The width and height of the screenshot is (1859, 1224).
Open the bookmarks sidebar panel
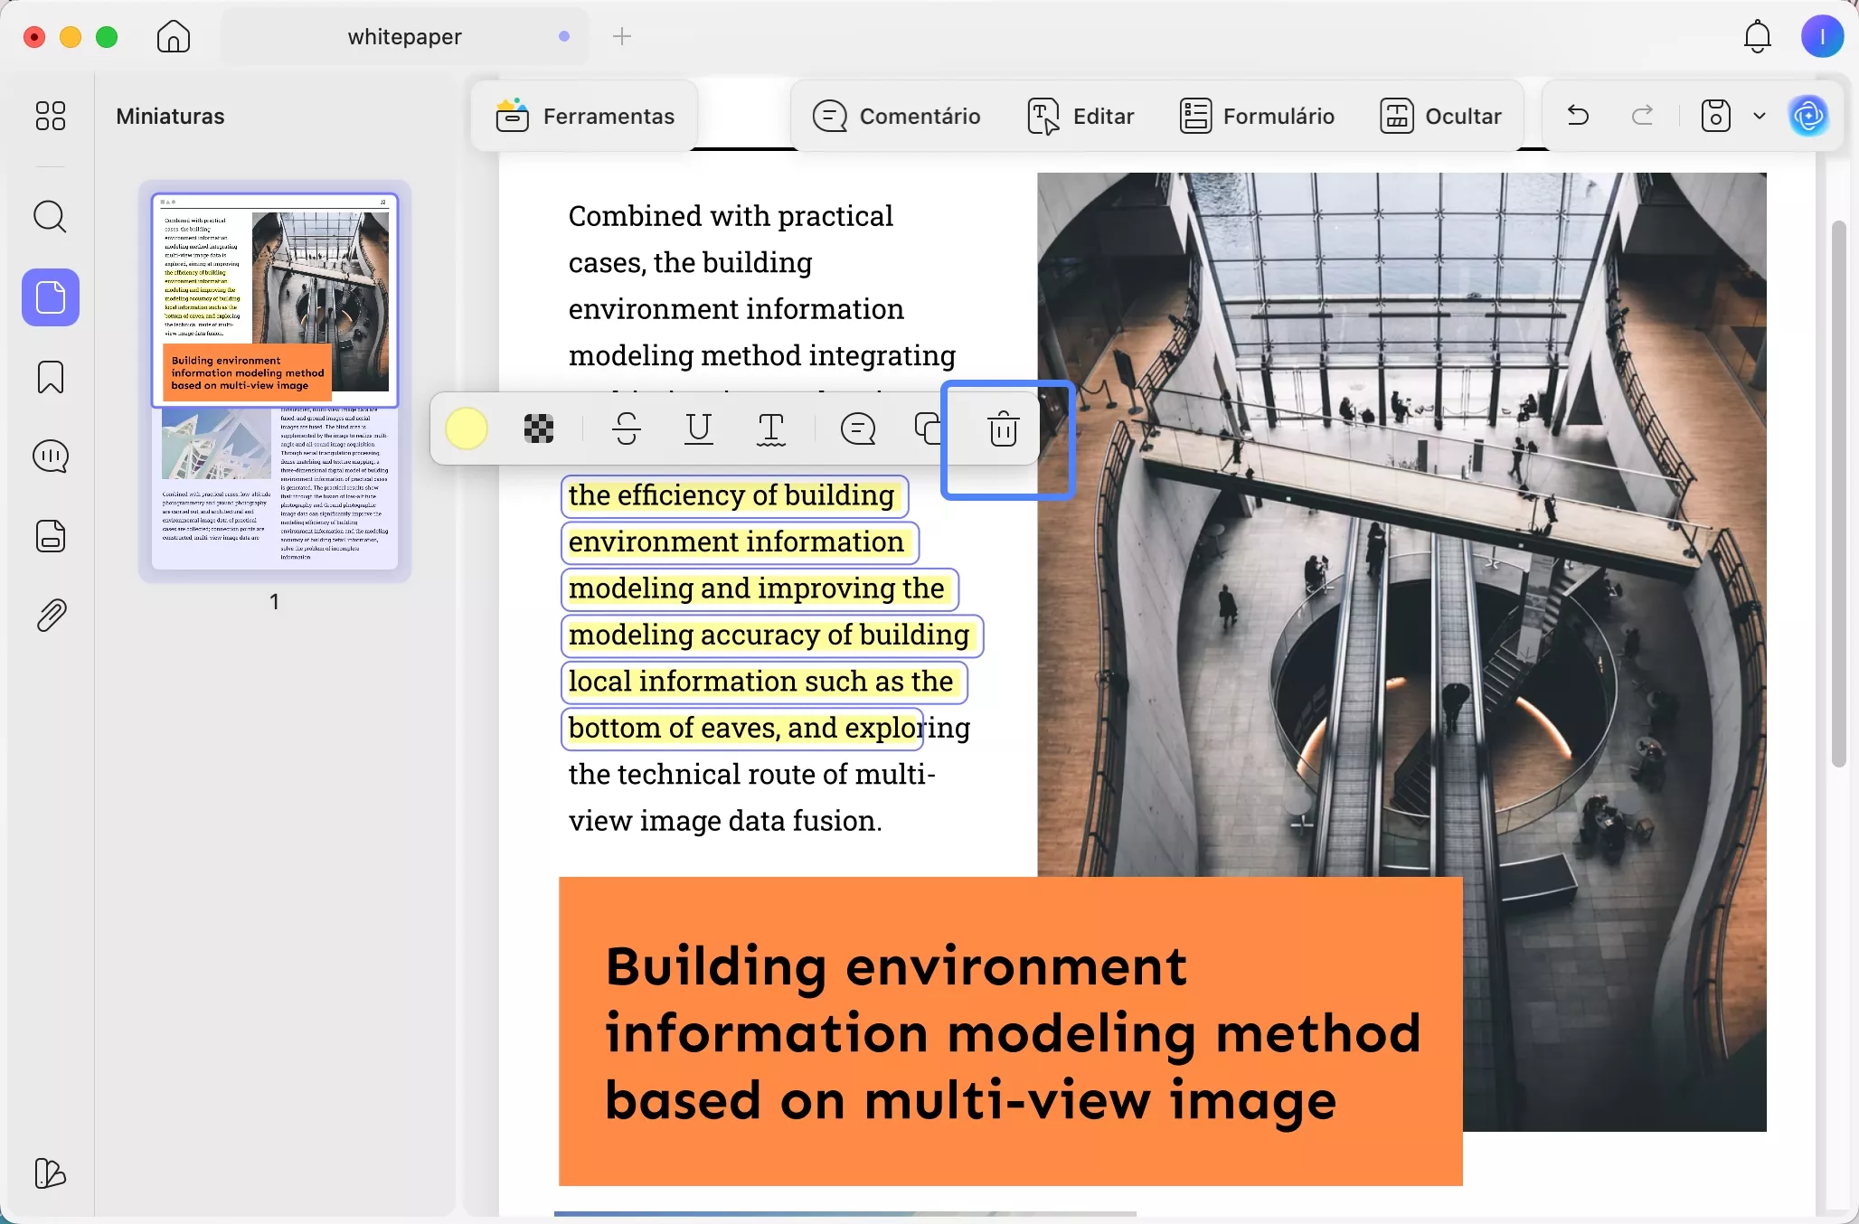point(50,377)
